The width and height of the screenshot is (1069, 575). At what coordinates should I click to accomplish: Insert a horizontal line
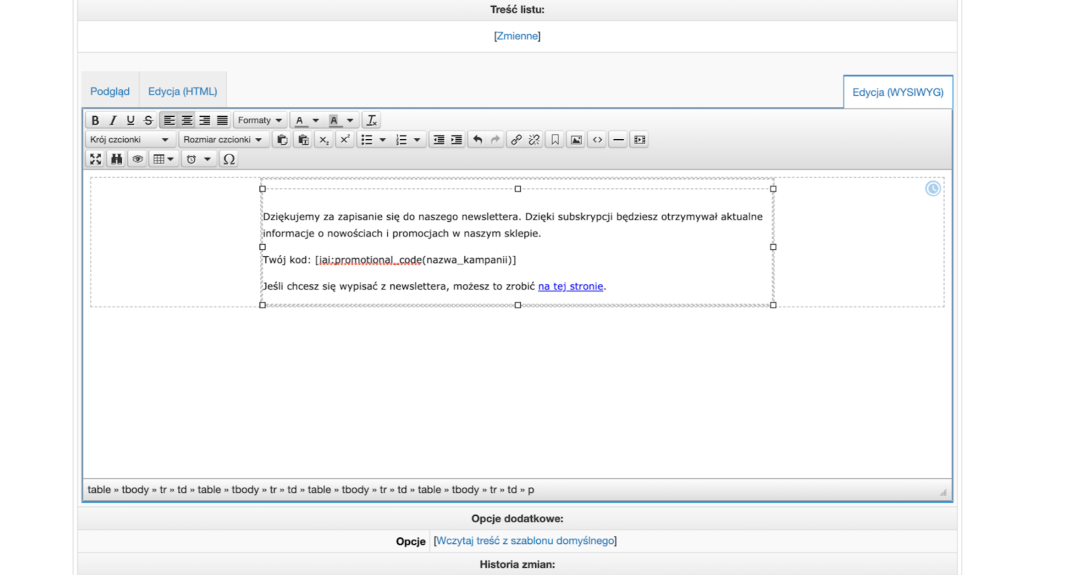[618, 140]
